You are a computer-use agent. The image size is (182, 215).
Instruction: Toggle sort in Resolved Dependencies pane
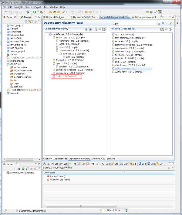click(x=162, y=29)
